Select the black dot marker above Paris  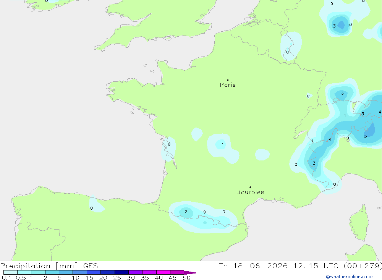(228, 80)
